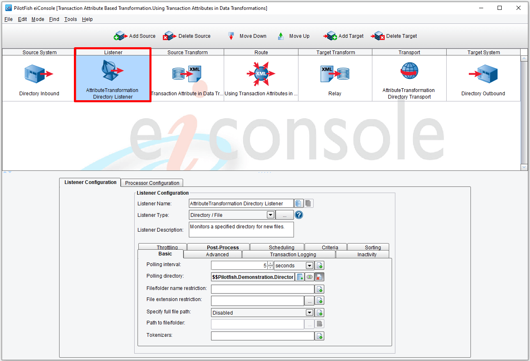Click into the Listener Description text box
This screenshot has width=530, height=361.
pos(241,230)
